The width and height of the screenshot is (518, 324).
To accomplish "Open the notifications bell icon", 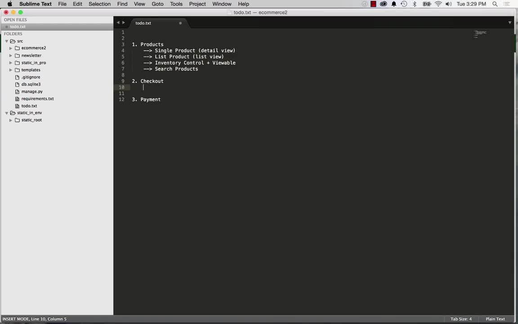I will [x=394, y=4].
